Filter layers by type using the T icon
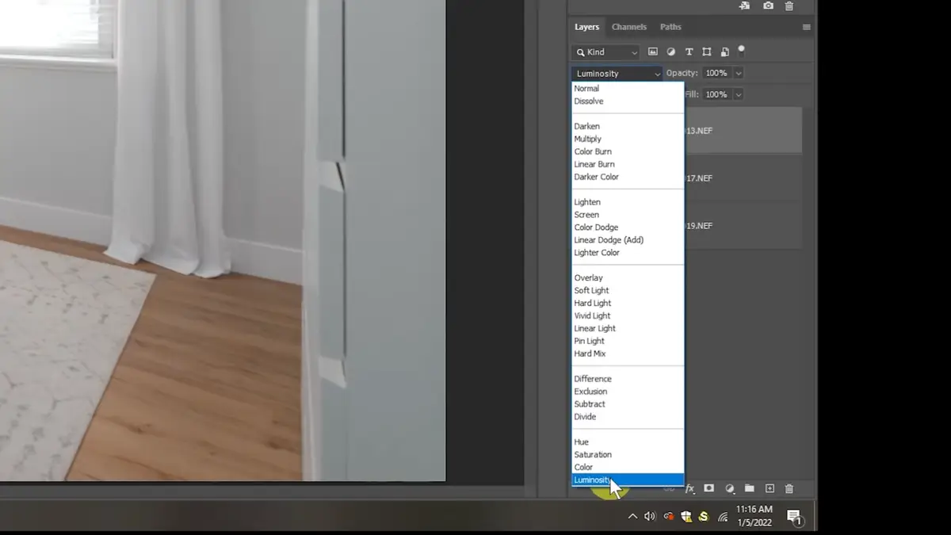The image size is (951, 535). click(x=689, y=52)
